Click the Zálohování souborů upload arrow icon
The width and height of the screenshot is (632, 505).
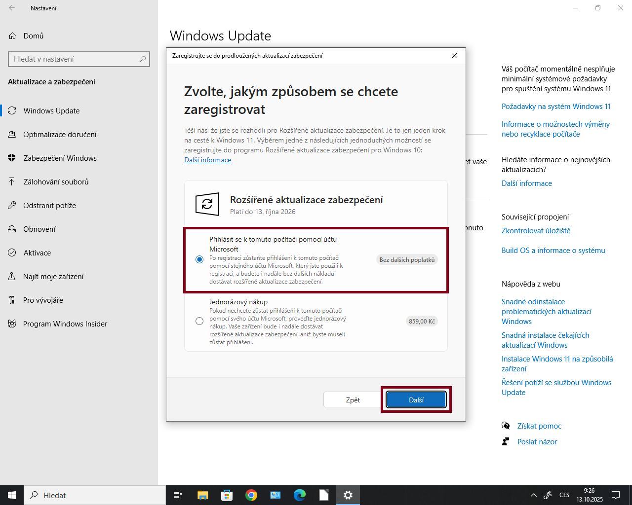click(x=12, y=182)
